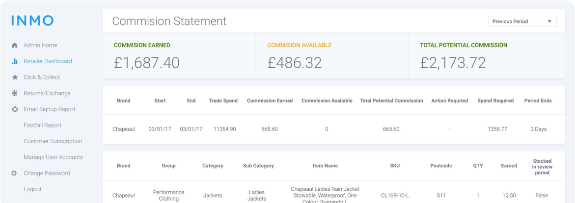The height and width of the screenshot is (203, 575).
Task: Expand period selector using the arrow
Action: [549, 22]
